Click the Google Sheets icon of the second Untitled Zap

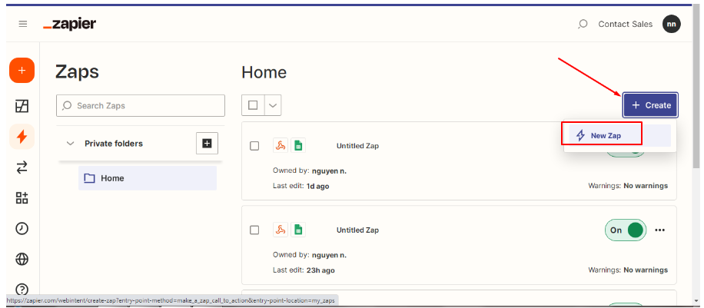click(x=297, y=230)
